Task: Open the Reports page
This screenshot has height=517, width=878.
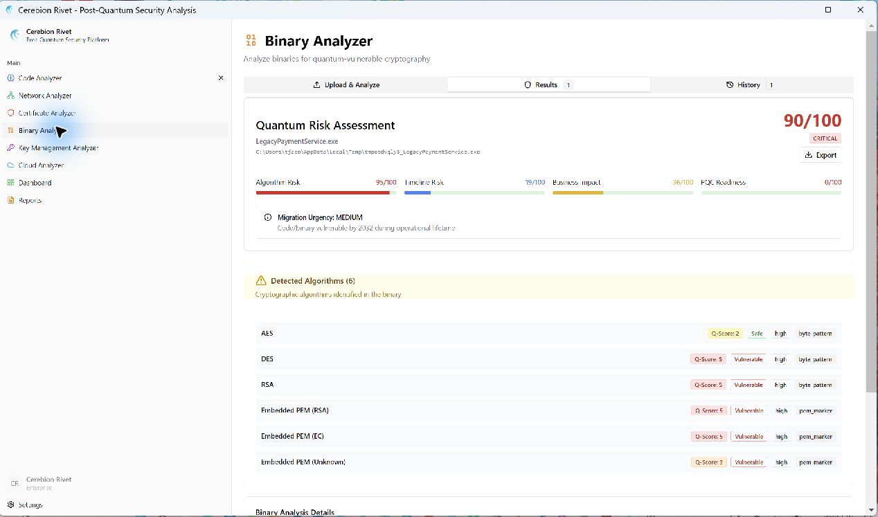Action: (x=114, y=200)
